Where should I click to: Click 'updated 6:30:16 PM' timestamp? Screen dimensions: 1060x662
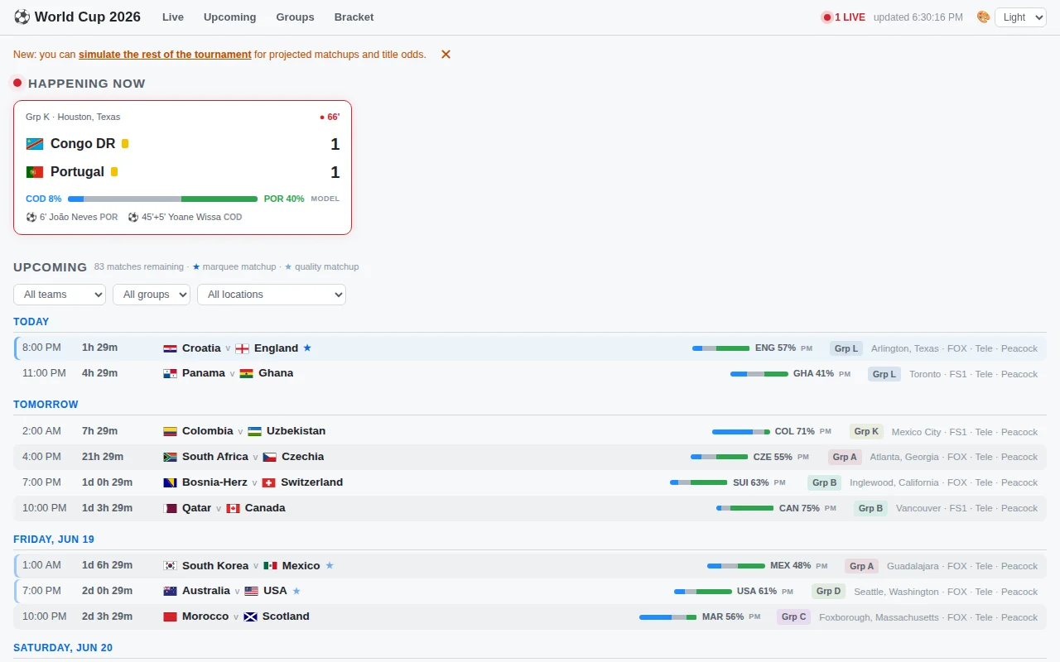point(918,17)
